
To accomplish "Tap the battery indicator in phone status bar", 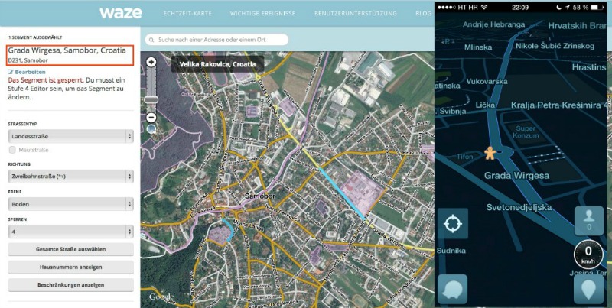I will coord(597,8).
